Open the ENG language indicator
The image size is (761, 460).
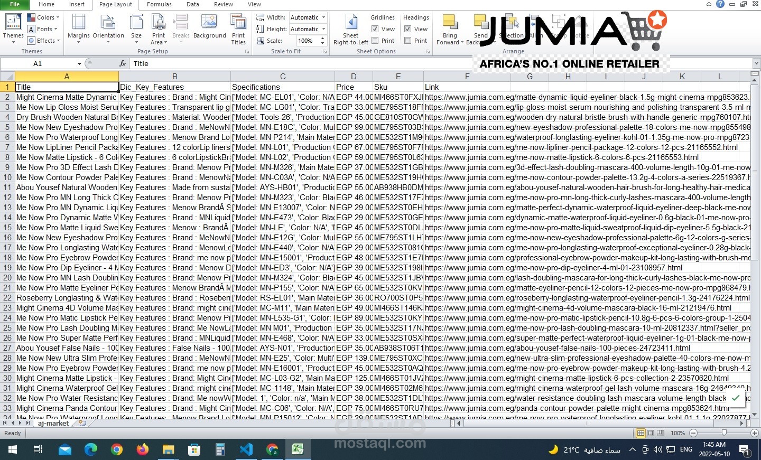[686, 449]
